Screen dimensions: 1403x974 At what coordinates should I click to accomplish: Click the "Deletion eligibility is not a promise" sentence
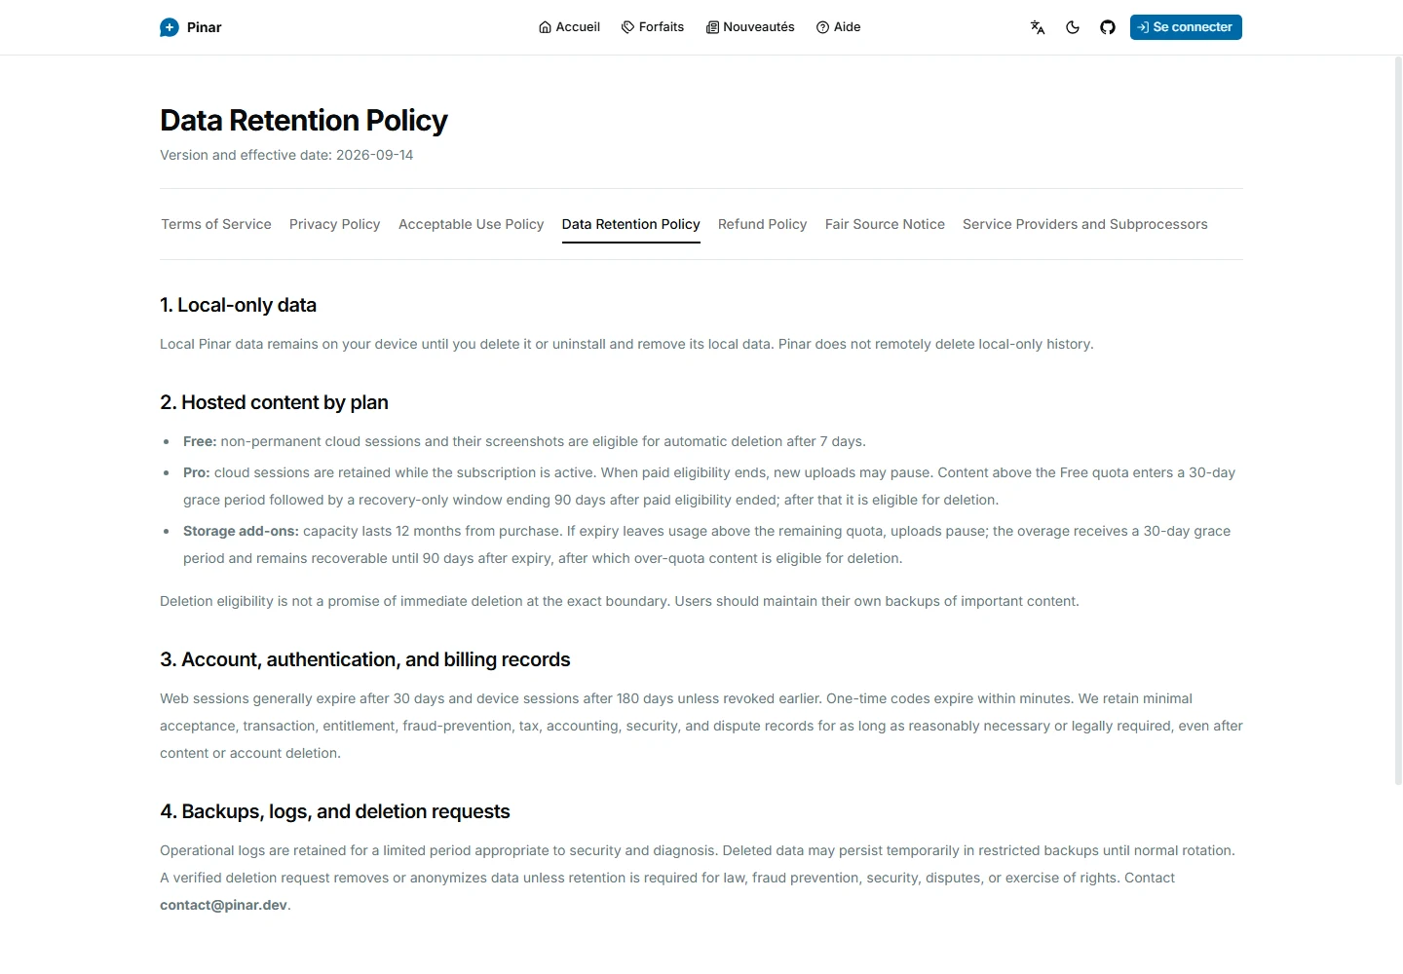(620, 601)
